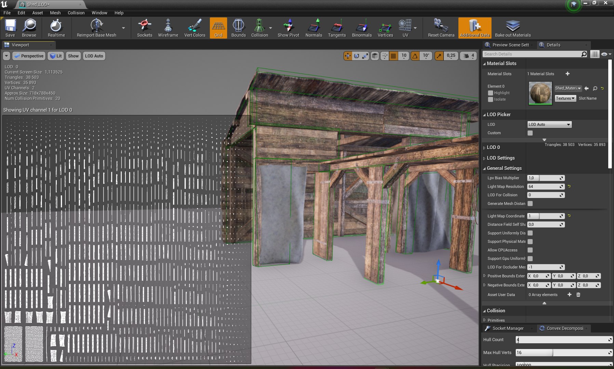The height and width of the screenshot is (369, 614).
Task: Show Vertices toolbar icon
Action: pos(385,28)
